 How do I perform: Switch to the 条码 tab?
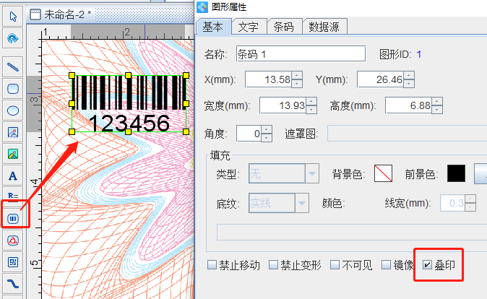click(283, 27)
